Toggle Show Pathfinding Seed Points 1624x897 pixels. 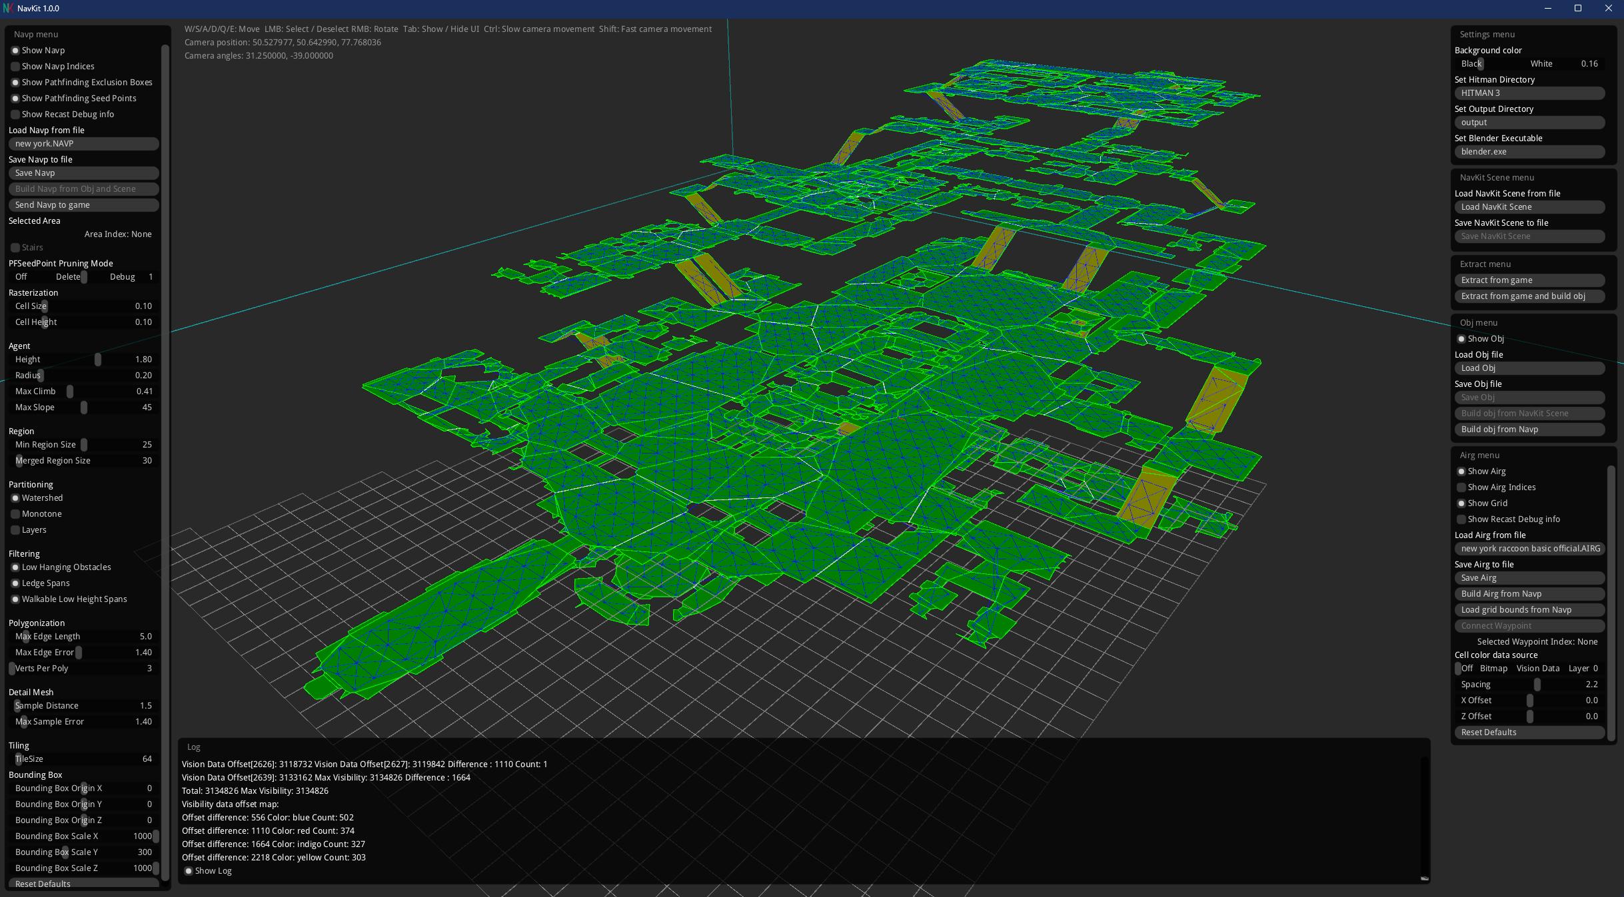click(x=15, y=99)
